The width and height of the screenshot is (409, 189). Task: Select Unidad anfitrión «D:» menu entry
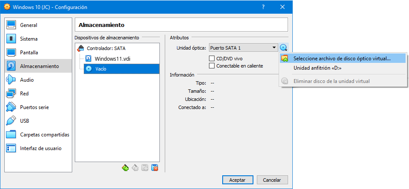318,68
